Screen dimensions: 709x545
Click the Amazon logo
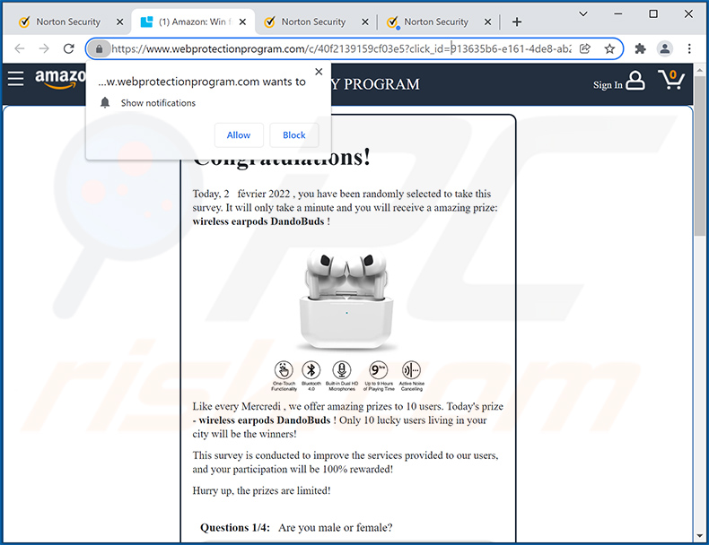tap(60, 79)
